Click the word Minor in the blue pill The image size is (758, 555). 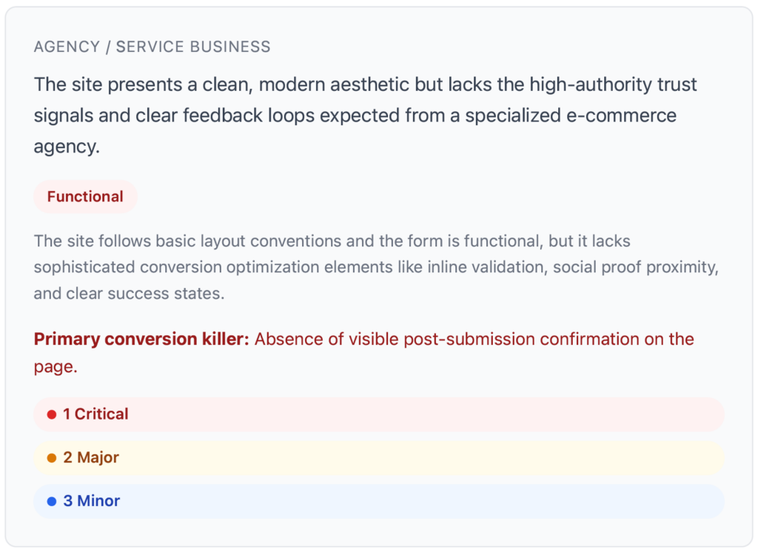coord(98,502)
